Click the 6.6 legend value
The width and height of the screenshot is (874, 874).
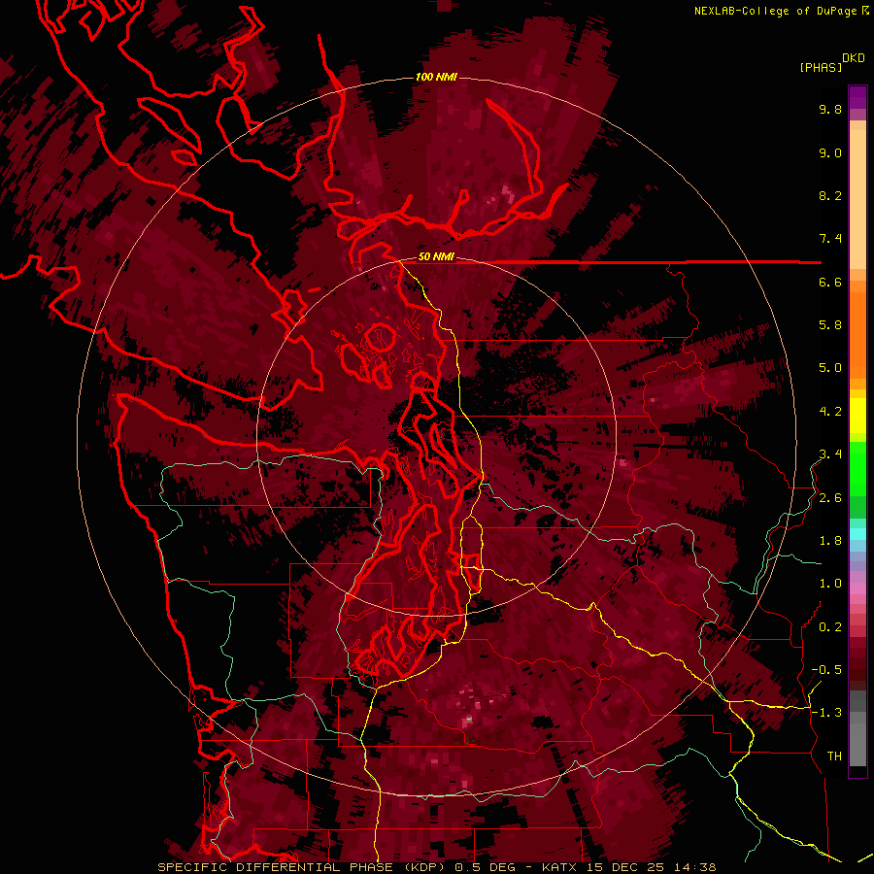pyautogui.click(x=830, y=282)
